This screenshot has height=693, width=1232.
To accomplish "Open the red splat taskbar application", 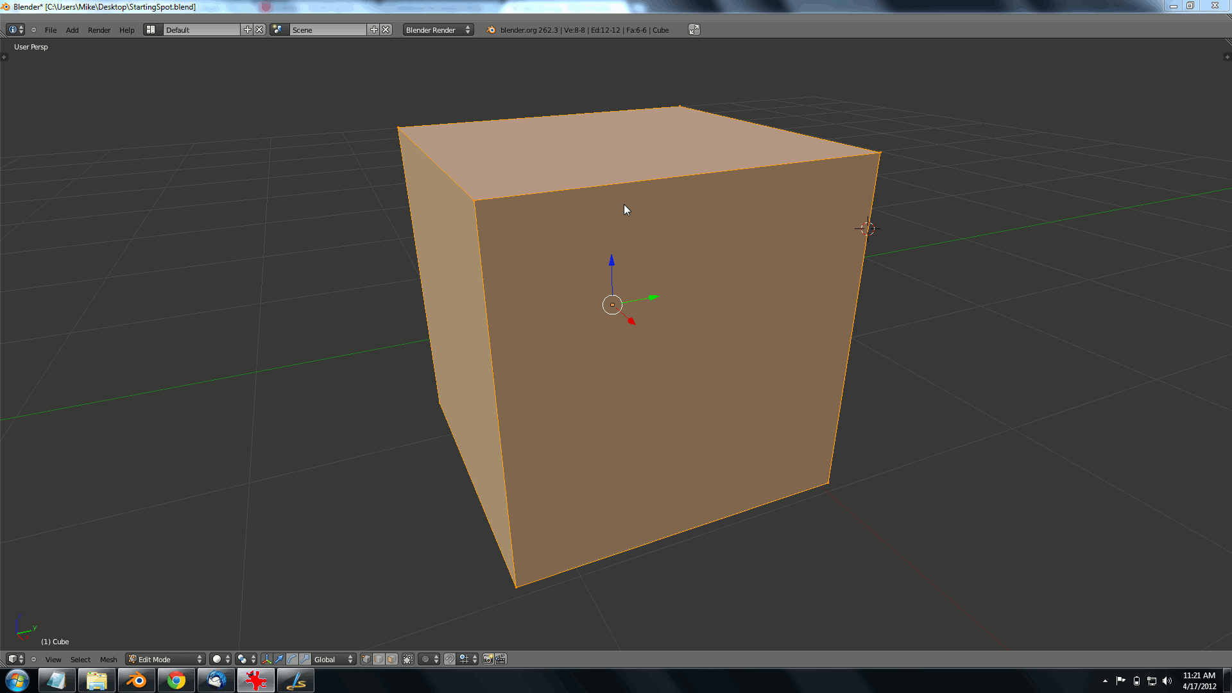I will (x=255, y=681).
